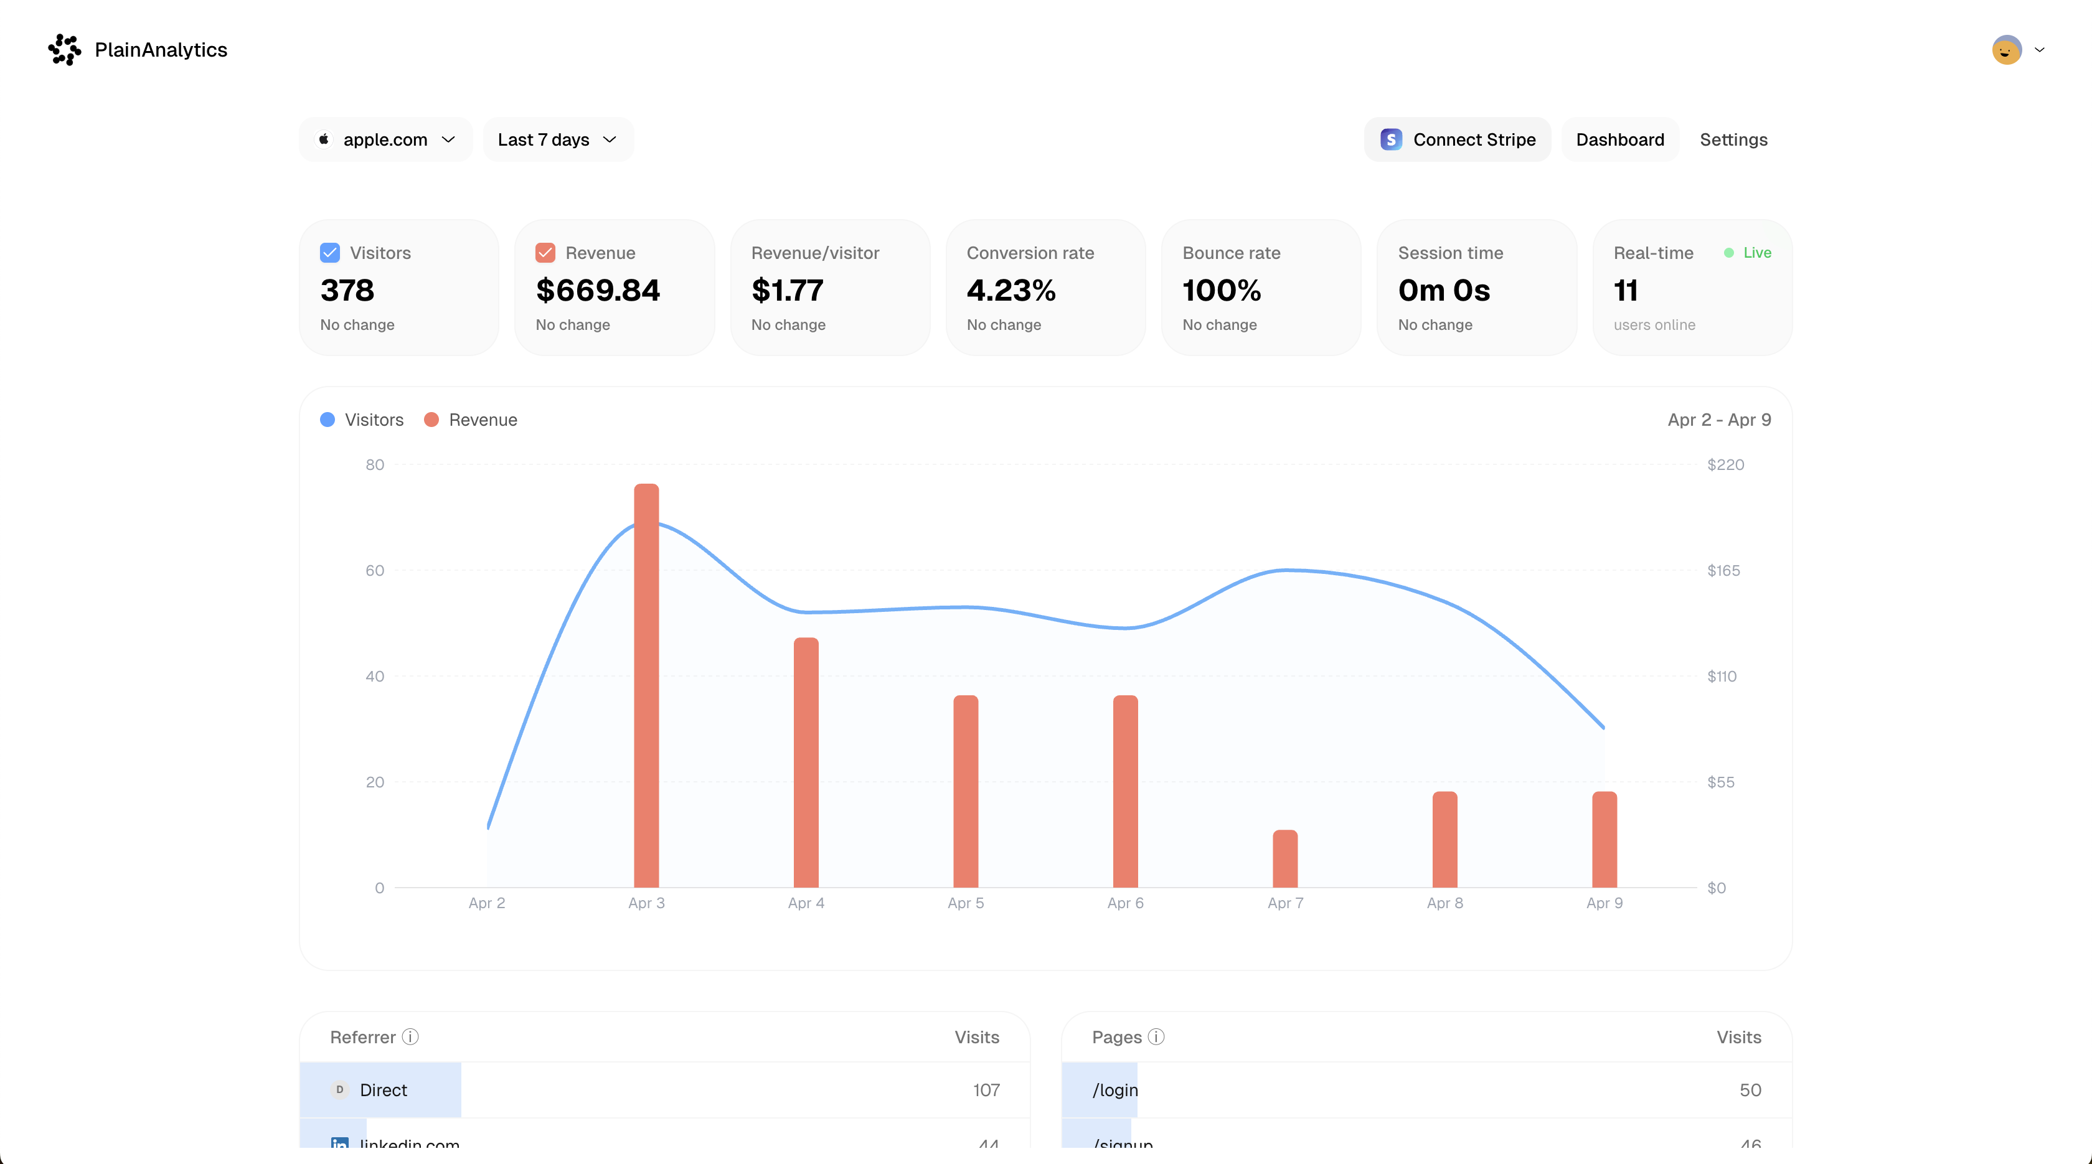This screenshot has height=1164, width=2092.
Task: Open the Settings tab
Action: tap(1733, 139)
